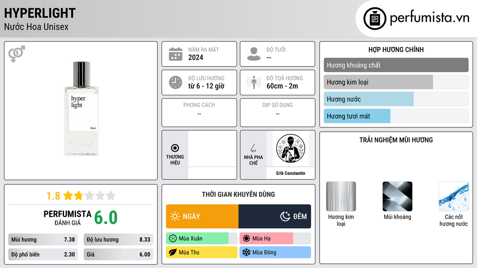Image resolution: width=477 pixels, height=268 pixels.
Task: Click the fifth grey rating star
Action: click(111, 195)
